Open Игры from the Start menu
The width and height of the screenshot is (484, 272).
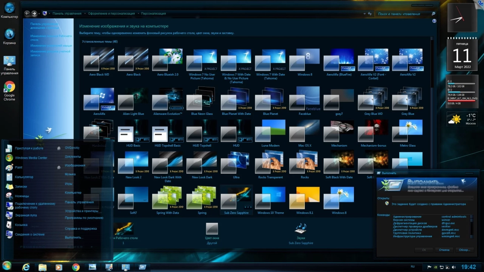point(68,184)
